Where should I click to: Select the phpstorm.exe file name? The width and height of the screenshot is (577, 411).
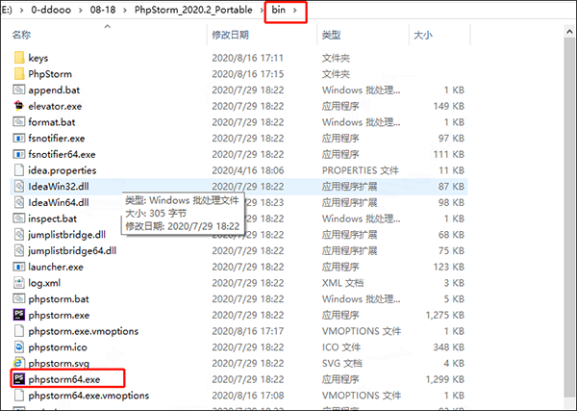[59, 316]
